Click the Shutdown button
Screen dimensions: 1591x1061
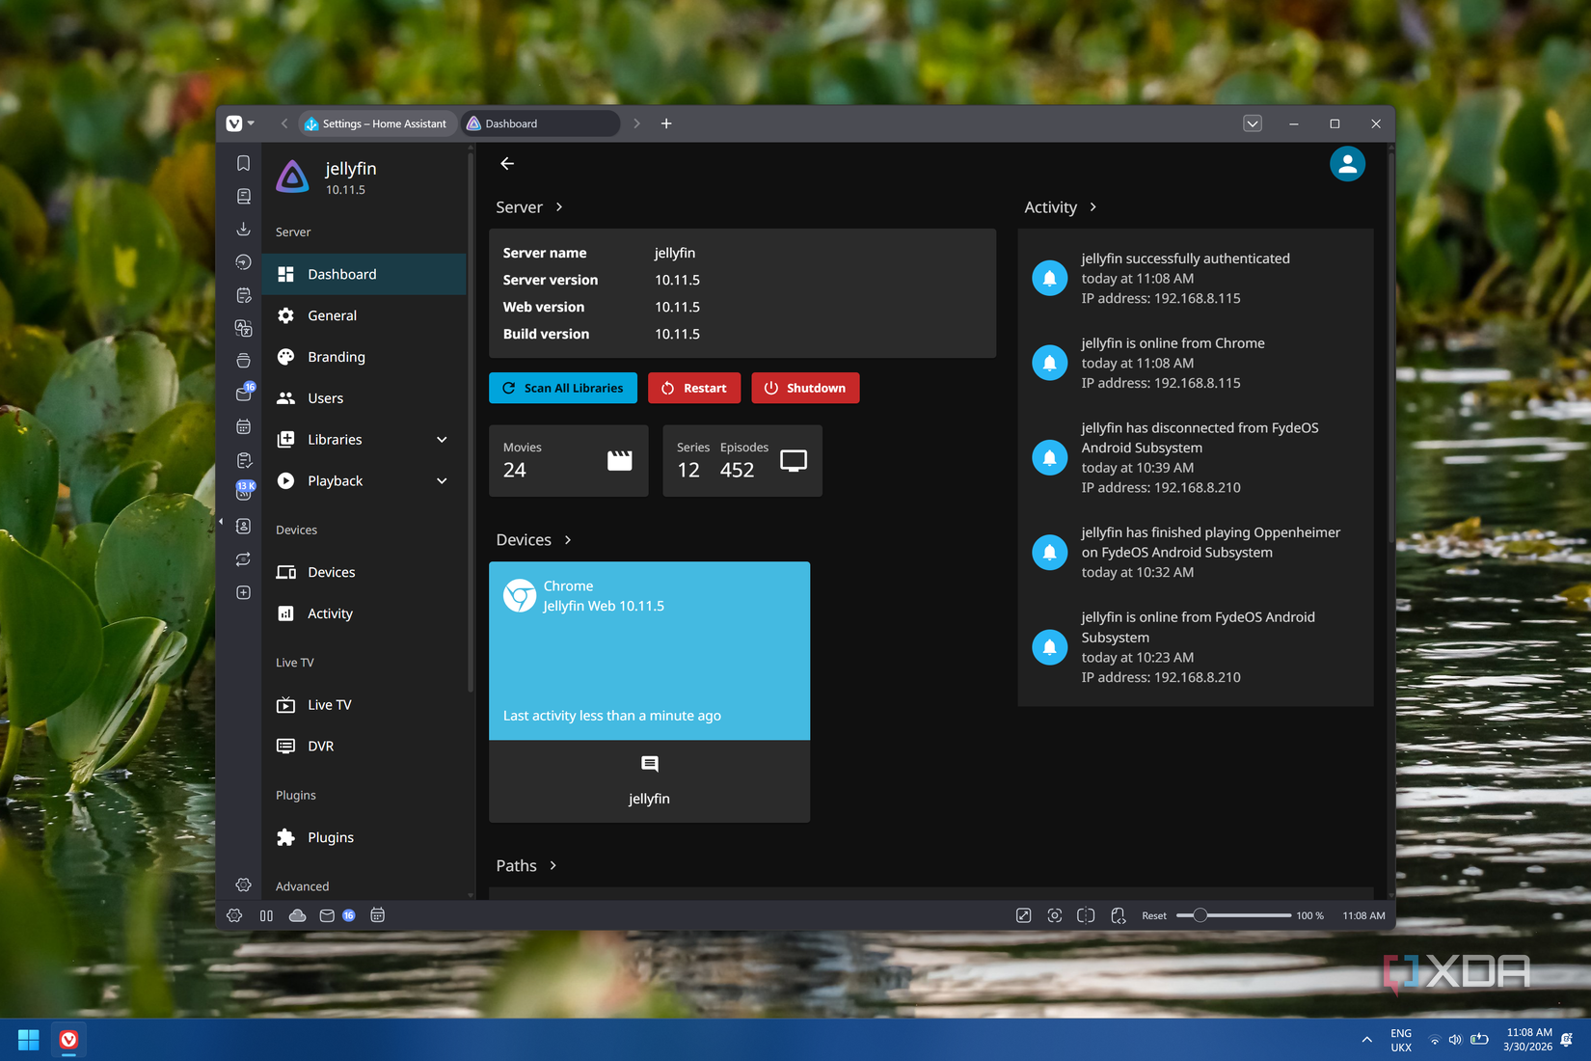pos(805,388)
